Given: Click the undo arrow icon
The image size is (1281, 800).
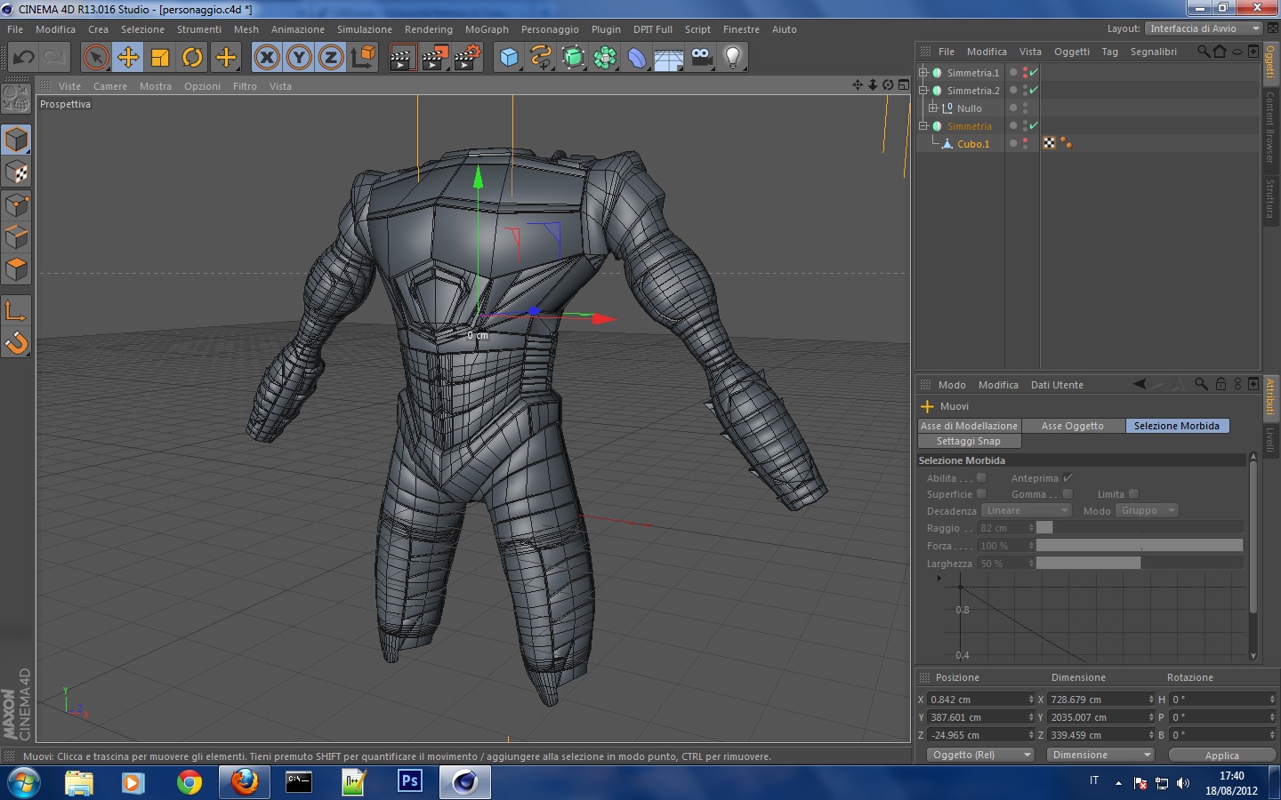Looking at the screenshot, I should 24,58.
